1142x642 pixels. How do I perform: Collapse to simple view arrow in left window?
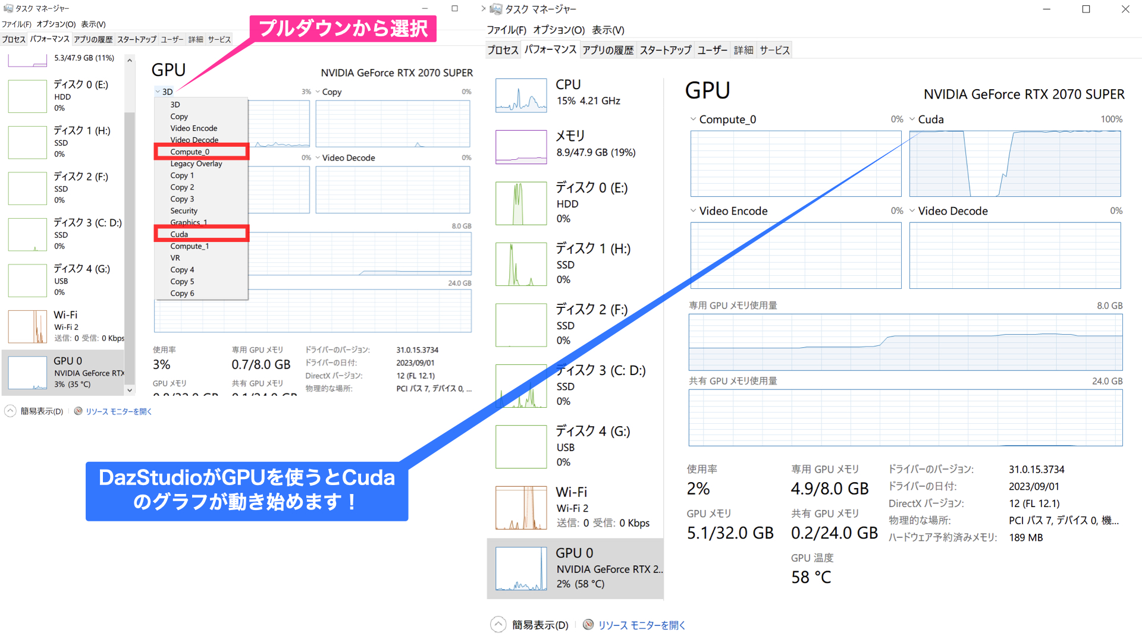tap(10, 411)
